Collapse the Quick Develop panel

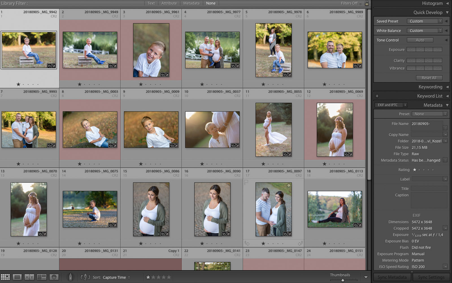pyautogui.click(x=447, y=12)
